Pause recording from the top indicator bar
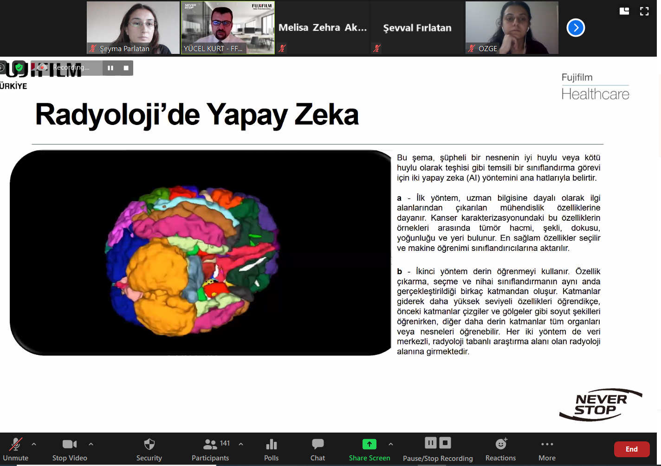Image resolution: width=661 pixels, height=466 pixels. click(x=110, y=68)
